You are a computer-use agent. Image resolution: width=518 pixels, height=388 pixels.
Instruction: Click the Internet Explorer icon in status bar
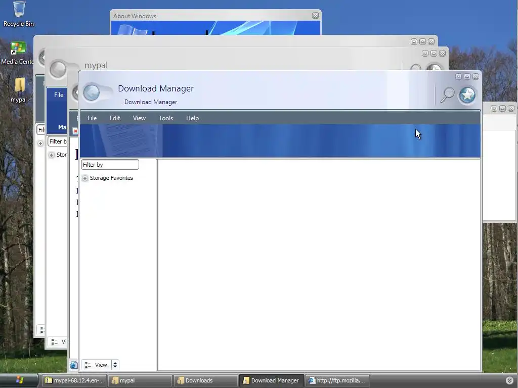tap(73, 365)
